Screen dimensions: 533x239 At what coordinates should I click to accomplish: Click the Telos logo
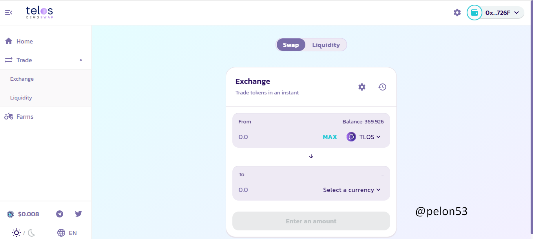39,13
